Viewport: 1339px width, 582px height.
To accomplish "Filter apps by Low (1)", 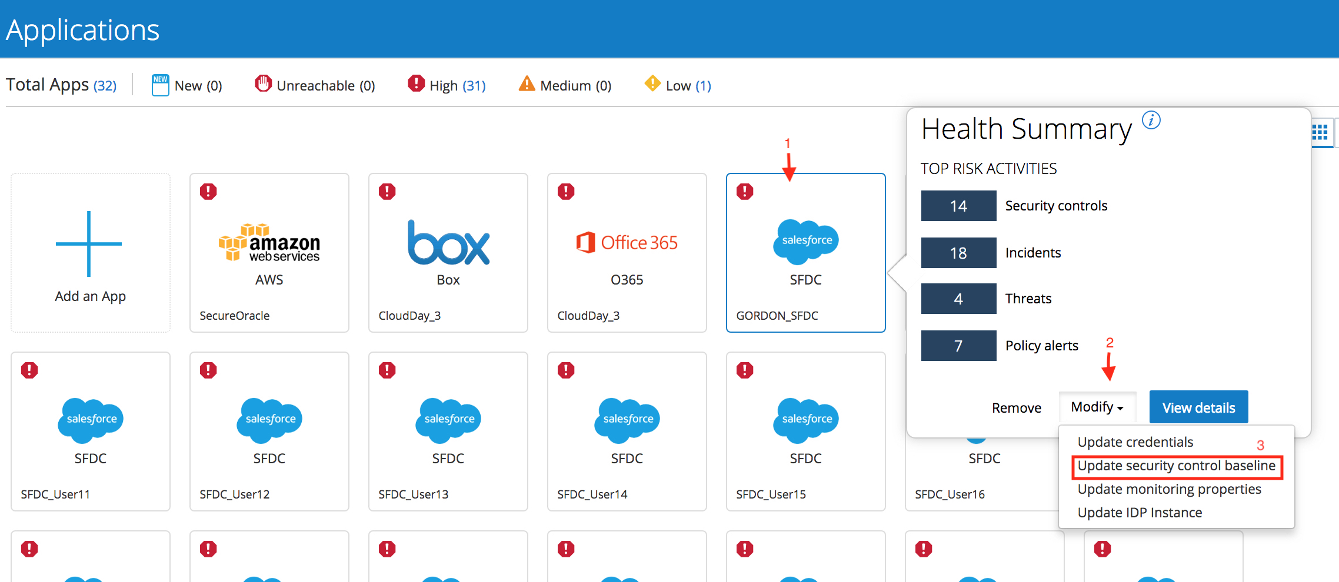I will click(x=688, y=86).
